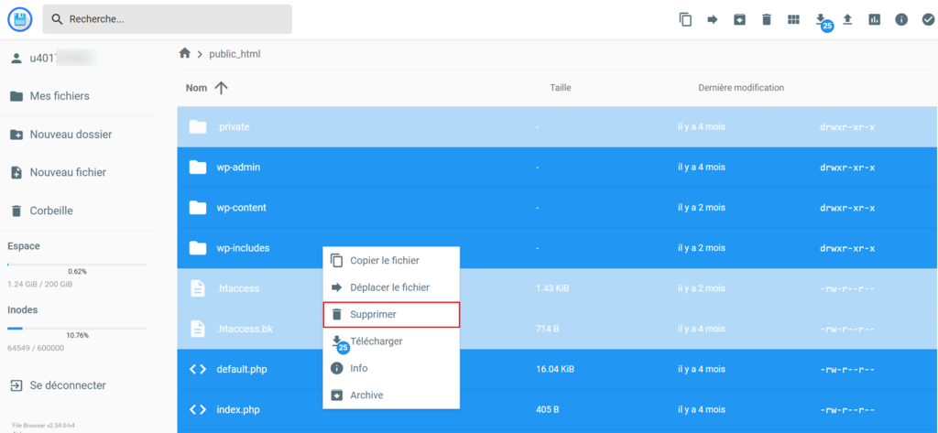Select the .private folder row
The image size is (938, 433).
[x=558, y=127]
